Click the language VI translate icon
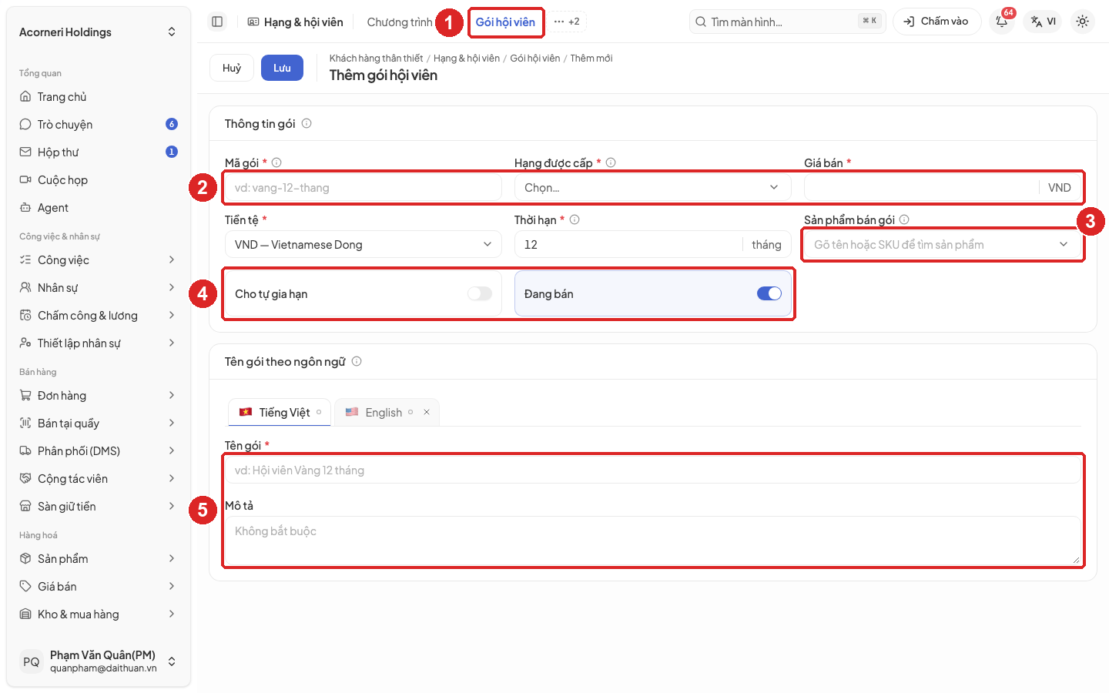The height and width of the screenshot is (693, 1109). (1043, 22)
